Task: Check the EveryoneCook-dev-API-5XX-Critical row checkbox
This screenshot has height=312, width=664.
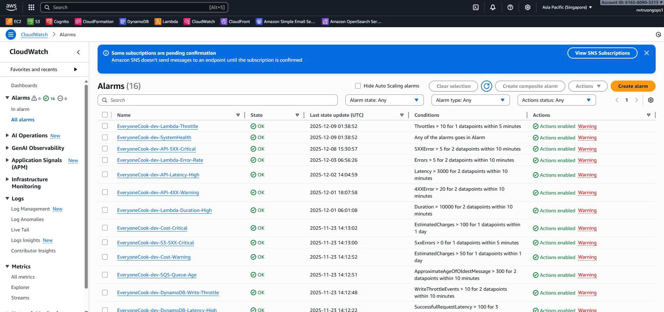Action: click(105, 149)
